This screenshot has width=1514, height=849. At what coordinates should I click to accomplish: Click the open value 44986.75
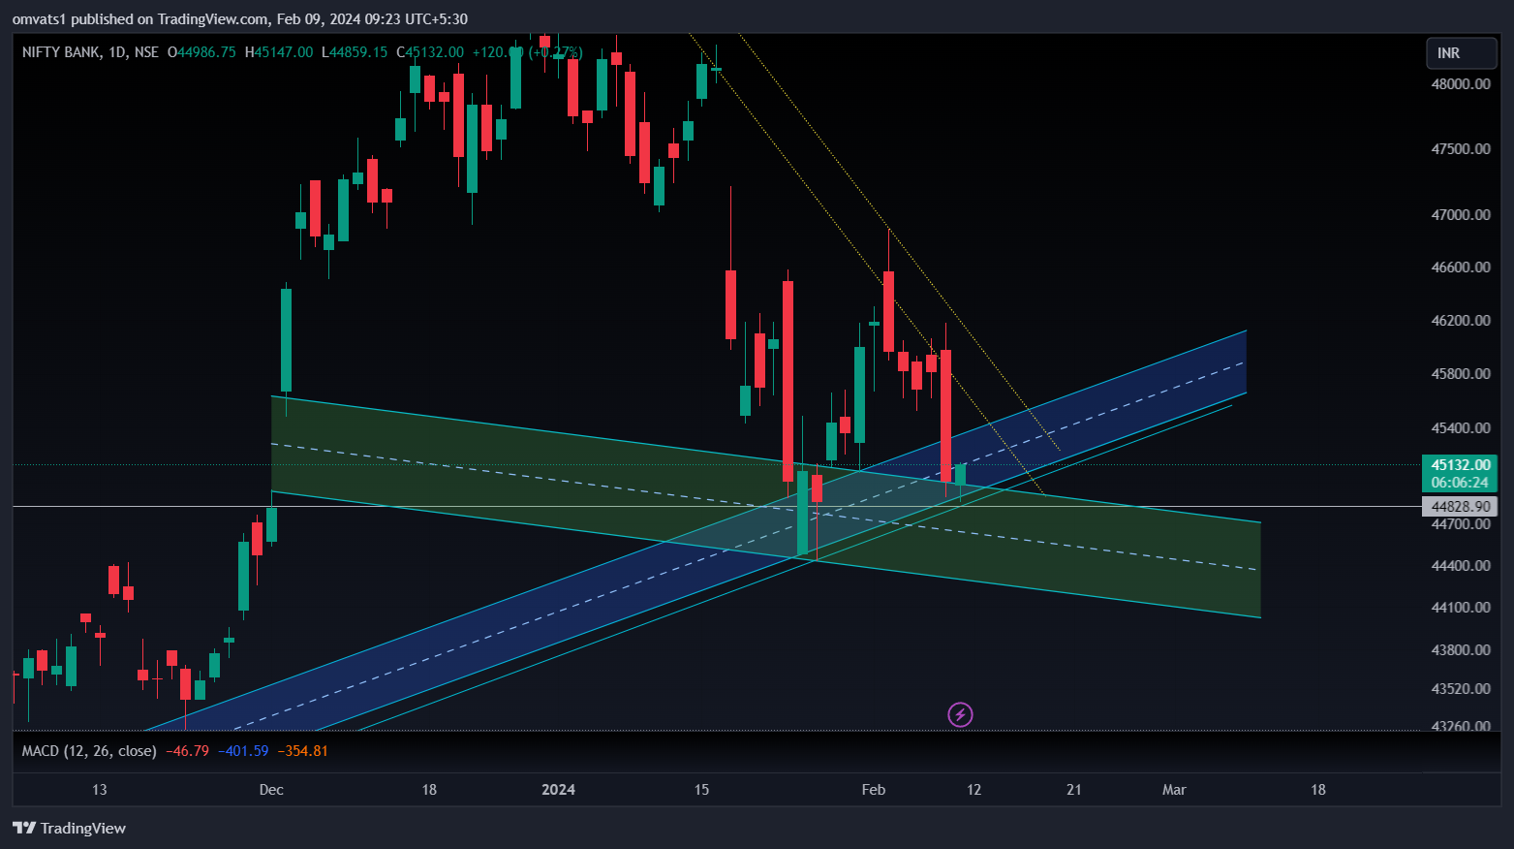206,52
